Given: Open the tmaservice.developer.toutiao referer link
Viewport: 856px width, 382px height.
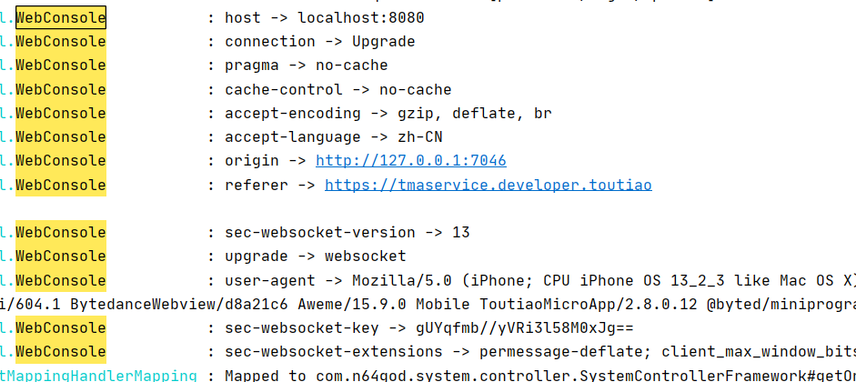Looking at the screenshot, I should coord(488,185).
